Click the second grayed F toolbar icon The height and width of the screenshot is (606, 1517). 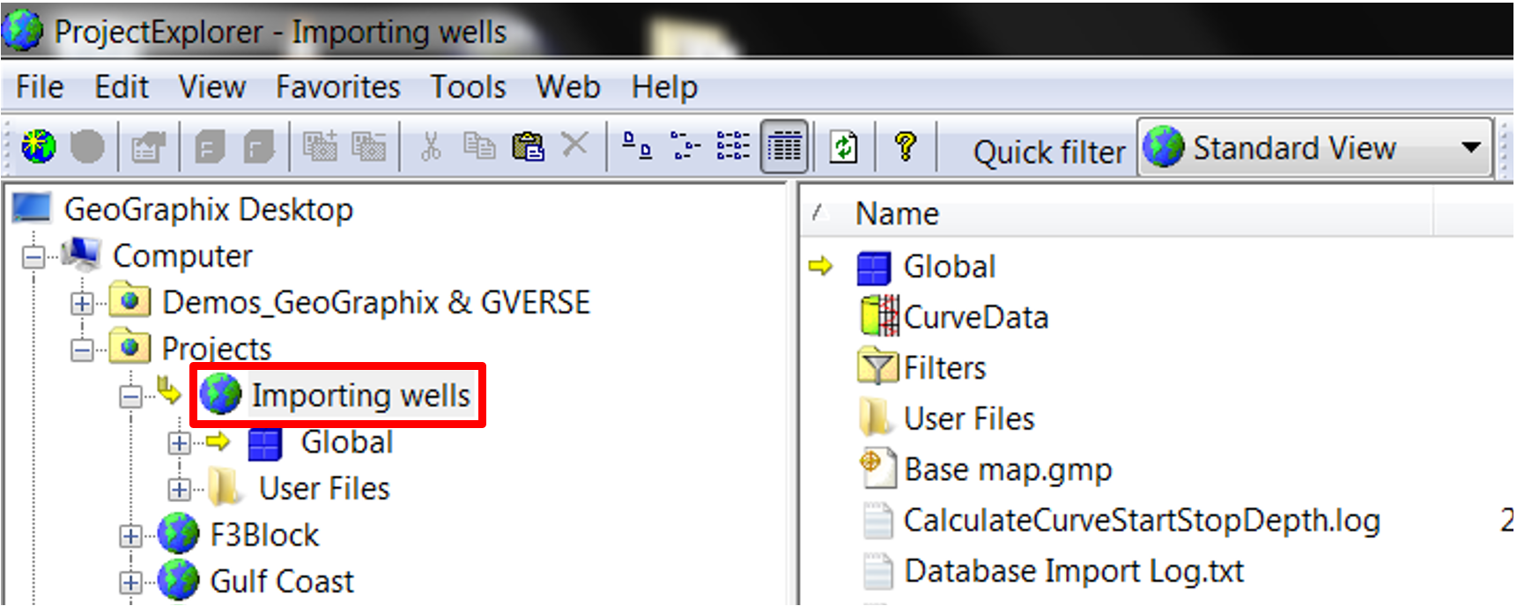point(259,147)
